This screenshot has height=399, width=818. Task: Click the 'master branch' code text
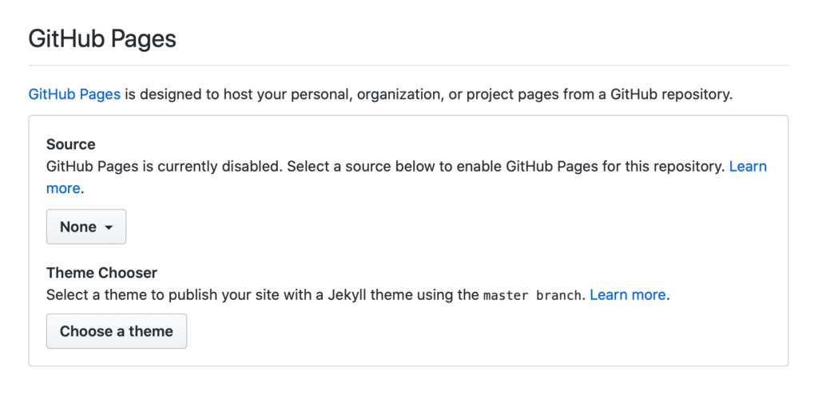tap(532, 295)
